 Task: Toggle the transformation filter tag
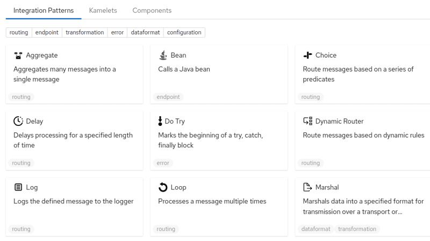(84, 32)
